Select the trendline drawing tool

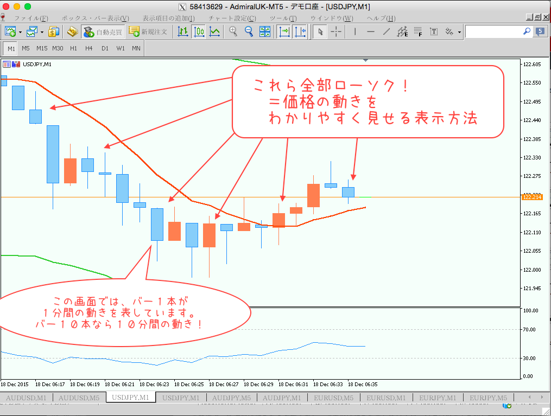pos(387,31)
